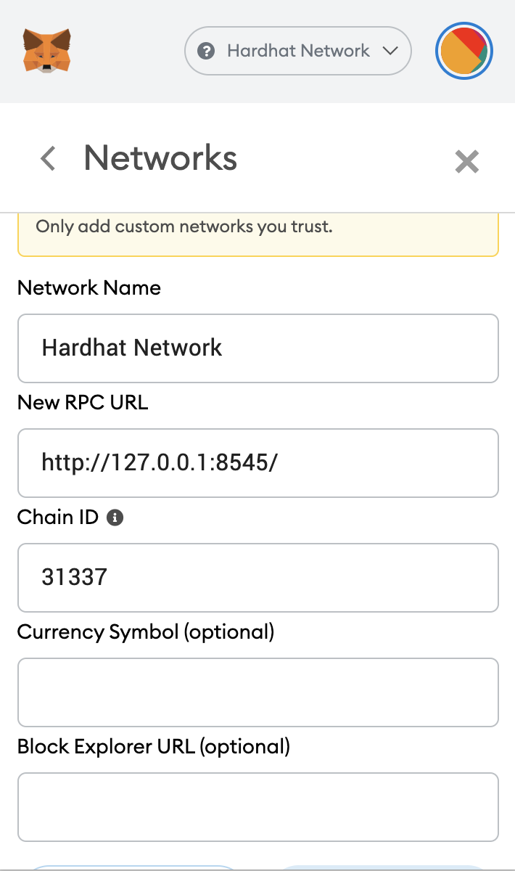515x871 pixels.
Task: Go back using the left chevron
Action: [48, 158]
